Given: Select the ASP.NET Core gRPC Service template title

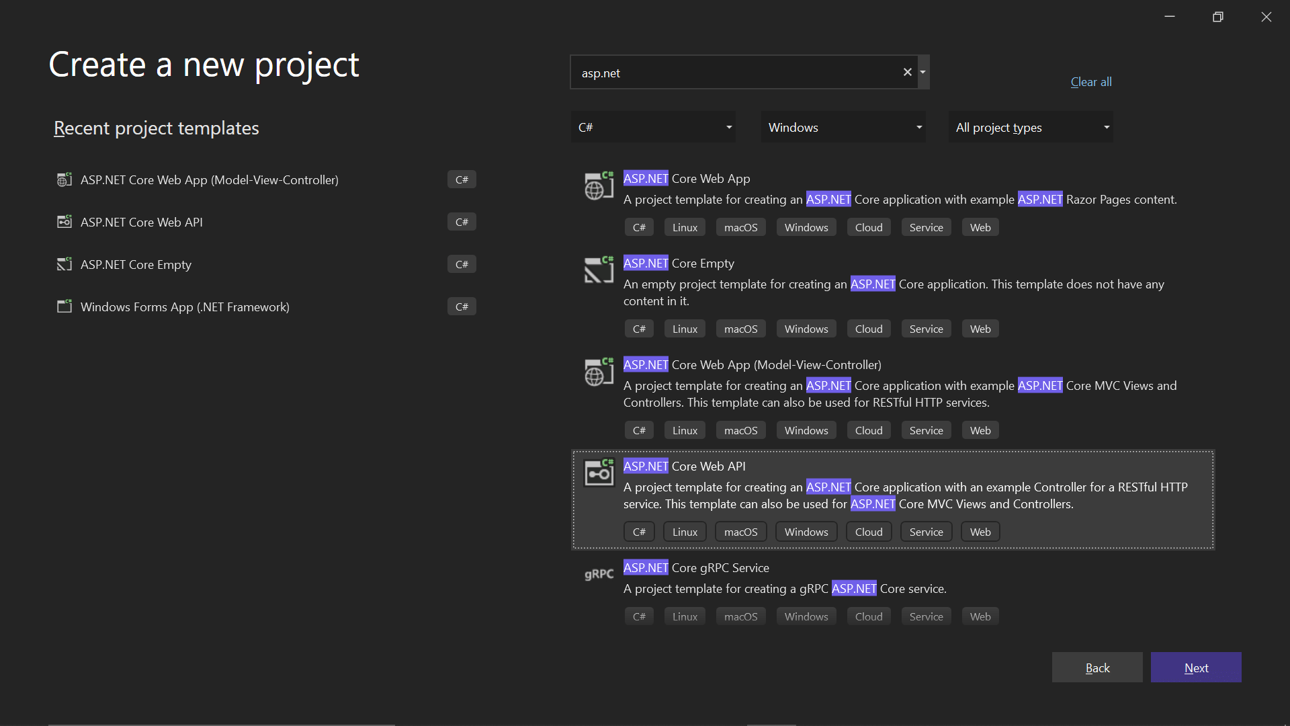Looking at the screenshot, I should [696, 567].
